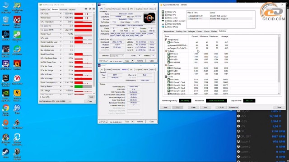Screen dimensions: 289x162
Task: Switch to Advanced tab in GPU-Z
Action: 63,9
